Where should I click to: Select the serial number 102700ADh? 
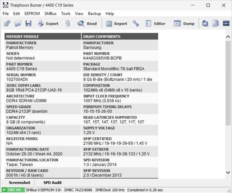click(17, 80)
